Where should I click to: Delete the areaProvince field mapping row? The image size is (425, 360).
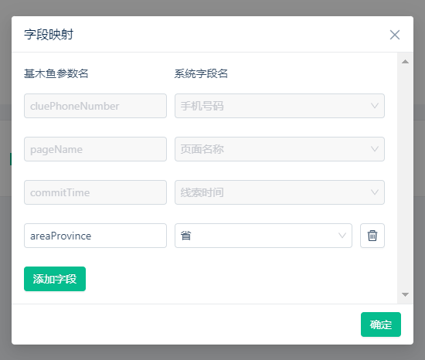pyautogui.click(x=372, y=236)
